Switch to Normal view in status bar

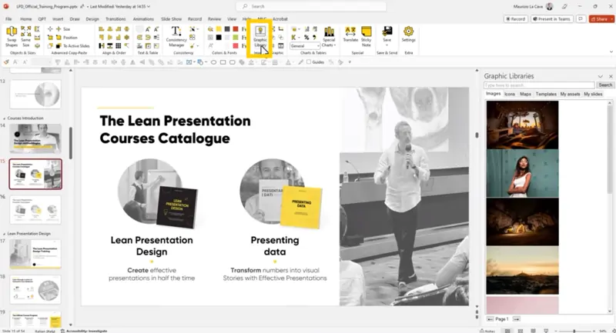[507, 331]
